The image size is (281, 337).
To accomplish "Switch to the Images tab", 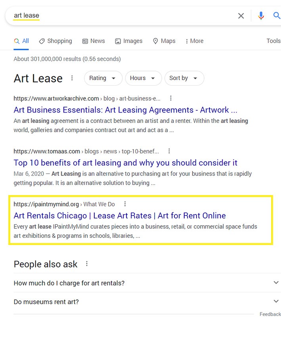I will click(129, 41).
